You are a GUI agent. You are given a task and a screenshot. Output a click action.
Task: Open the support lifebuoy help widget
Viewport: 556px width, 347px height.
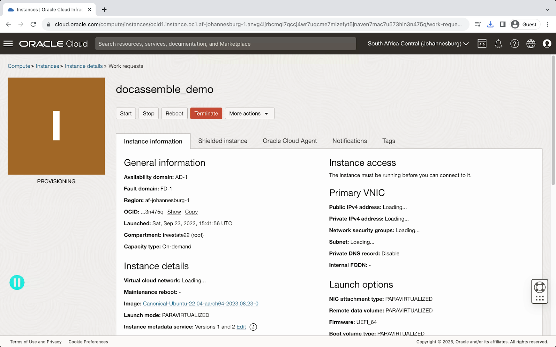[x=540, y=291]
